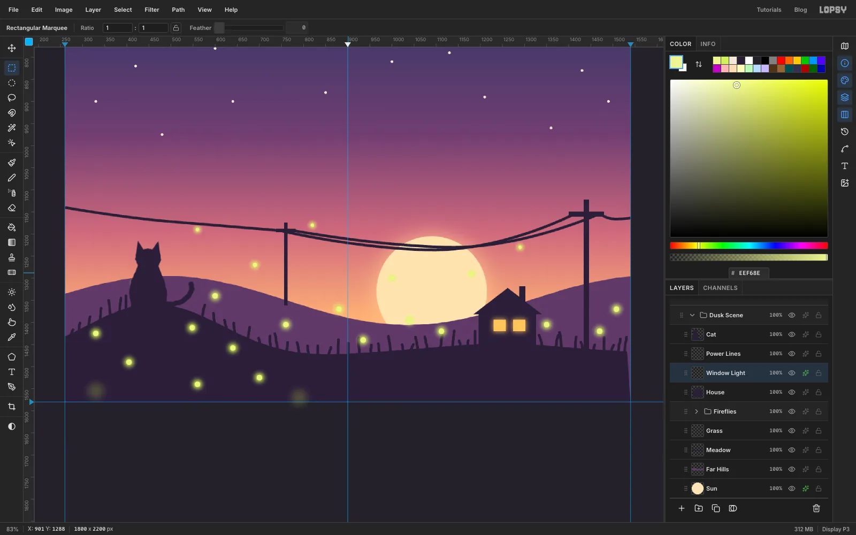The width and height of the screenshot is (856, 535).
Task: Delete layer with trash icon
Action: tap(816, 508)
